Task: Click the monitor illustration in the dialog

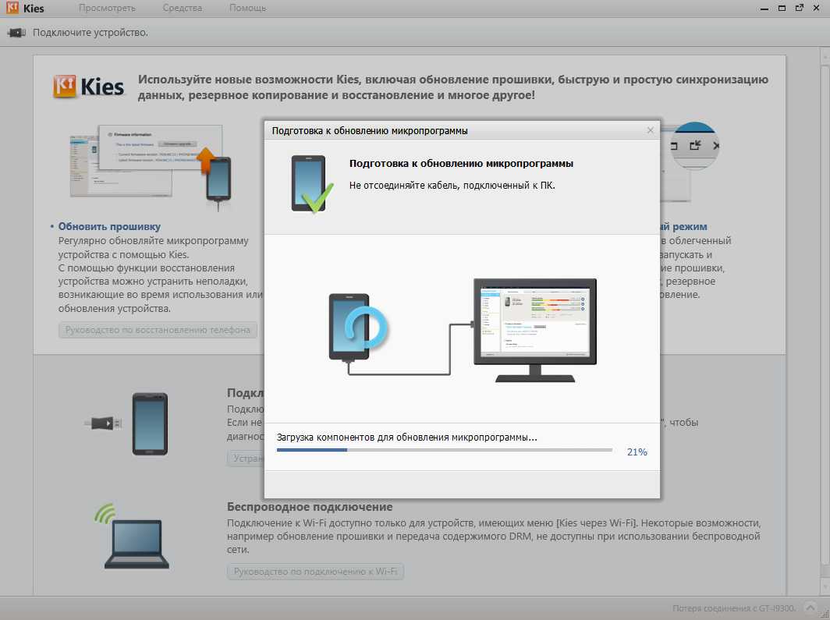Action: pyautogui.click(x=535, y=328)
